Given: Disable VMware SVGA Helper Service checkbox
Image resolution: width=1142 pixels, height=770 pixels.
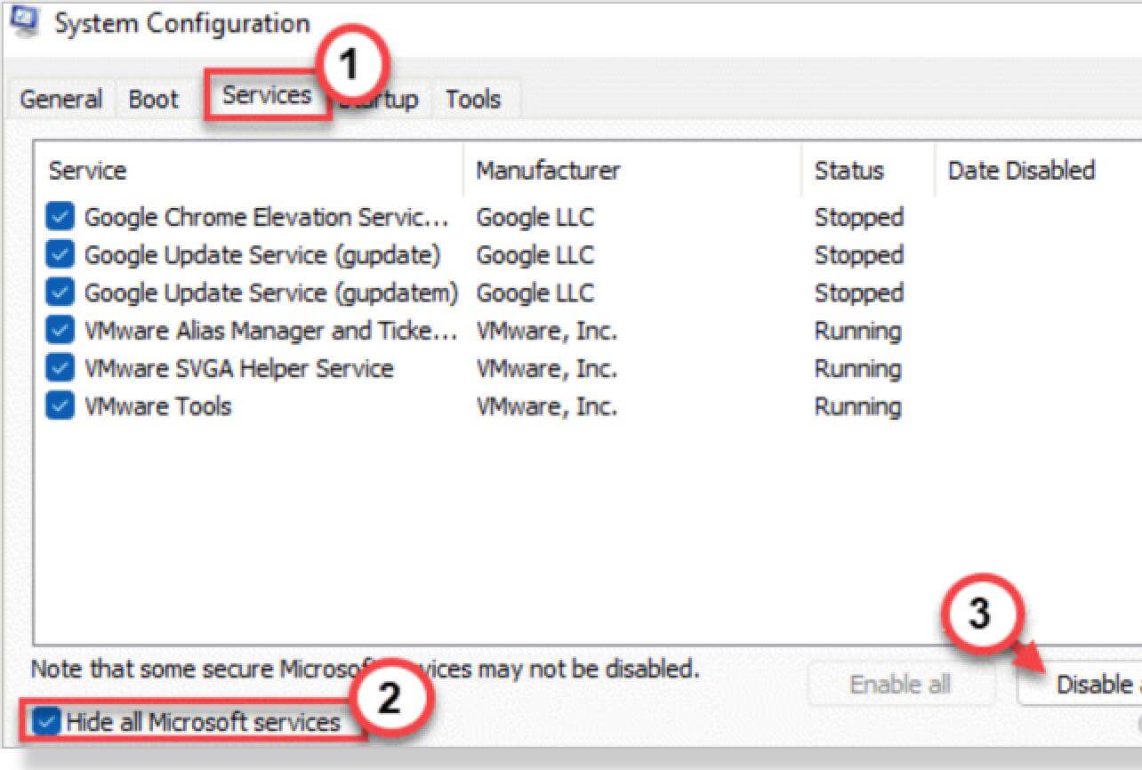Looking at the screenshot, I should pos(60,369).
